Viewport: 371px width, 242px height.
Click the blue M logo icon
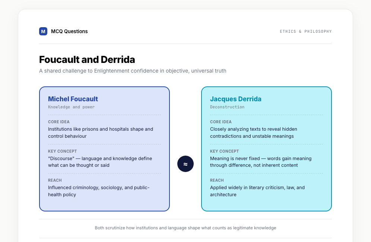[43, 31]
